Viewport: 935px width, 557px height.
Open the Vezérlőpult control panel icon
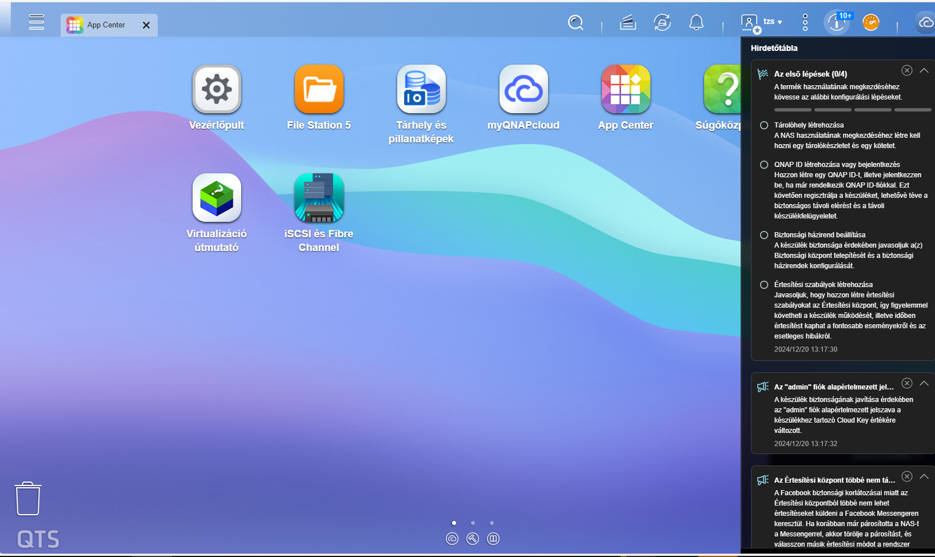point(217,89)
